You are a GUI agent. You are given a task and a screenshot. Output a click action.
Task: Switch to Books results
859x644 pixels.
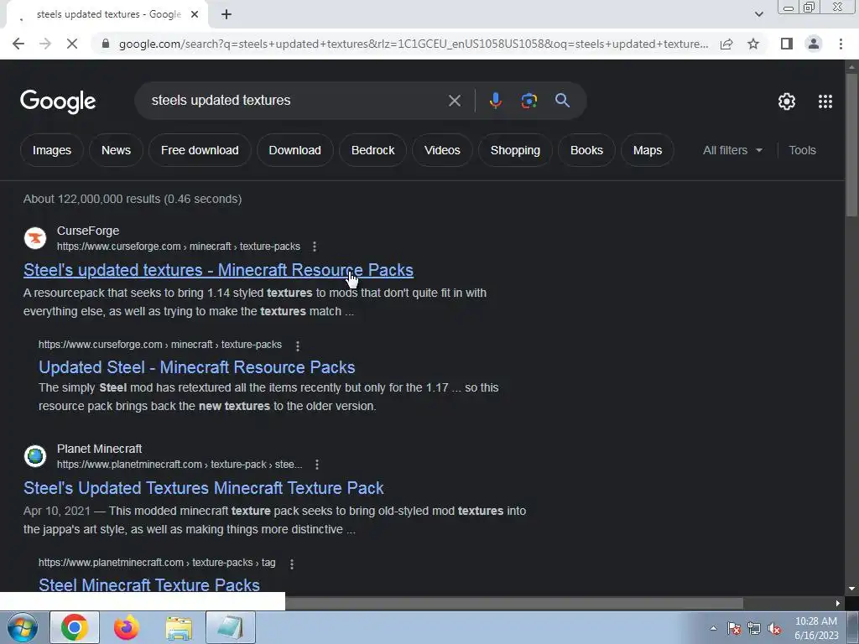click(x=586, y=150)
